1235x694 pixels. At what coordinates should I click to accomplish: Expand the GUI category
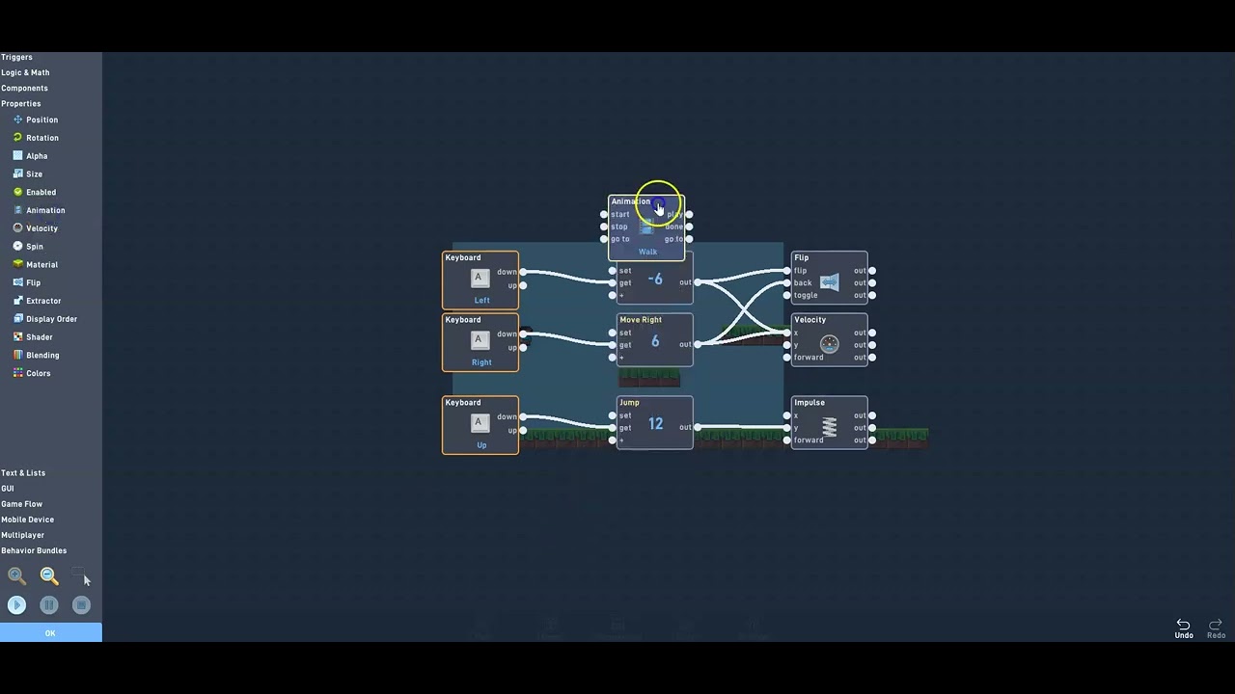click(8, 489)
